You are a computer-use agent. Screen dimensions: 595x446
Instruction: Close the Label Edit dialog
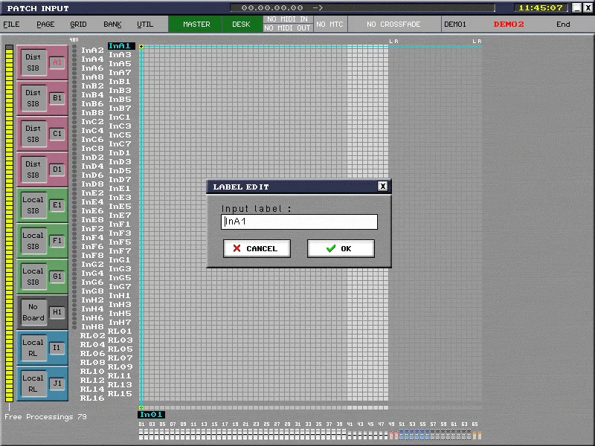click(x=382, y=187)
